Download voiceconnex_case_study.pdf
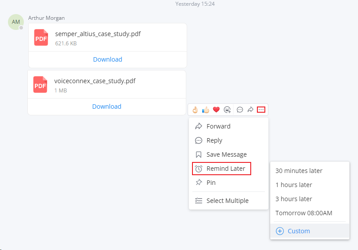358x250 pixels. click(107, 107)
